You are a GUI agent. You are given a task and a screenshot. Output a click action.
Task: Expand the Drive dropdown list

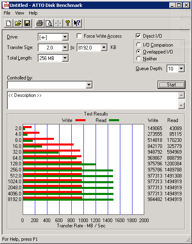click(65, 37)
